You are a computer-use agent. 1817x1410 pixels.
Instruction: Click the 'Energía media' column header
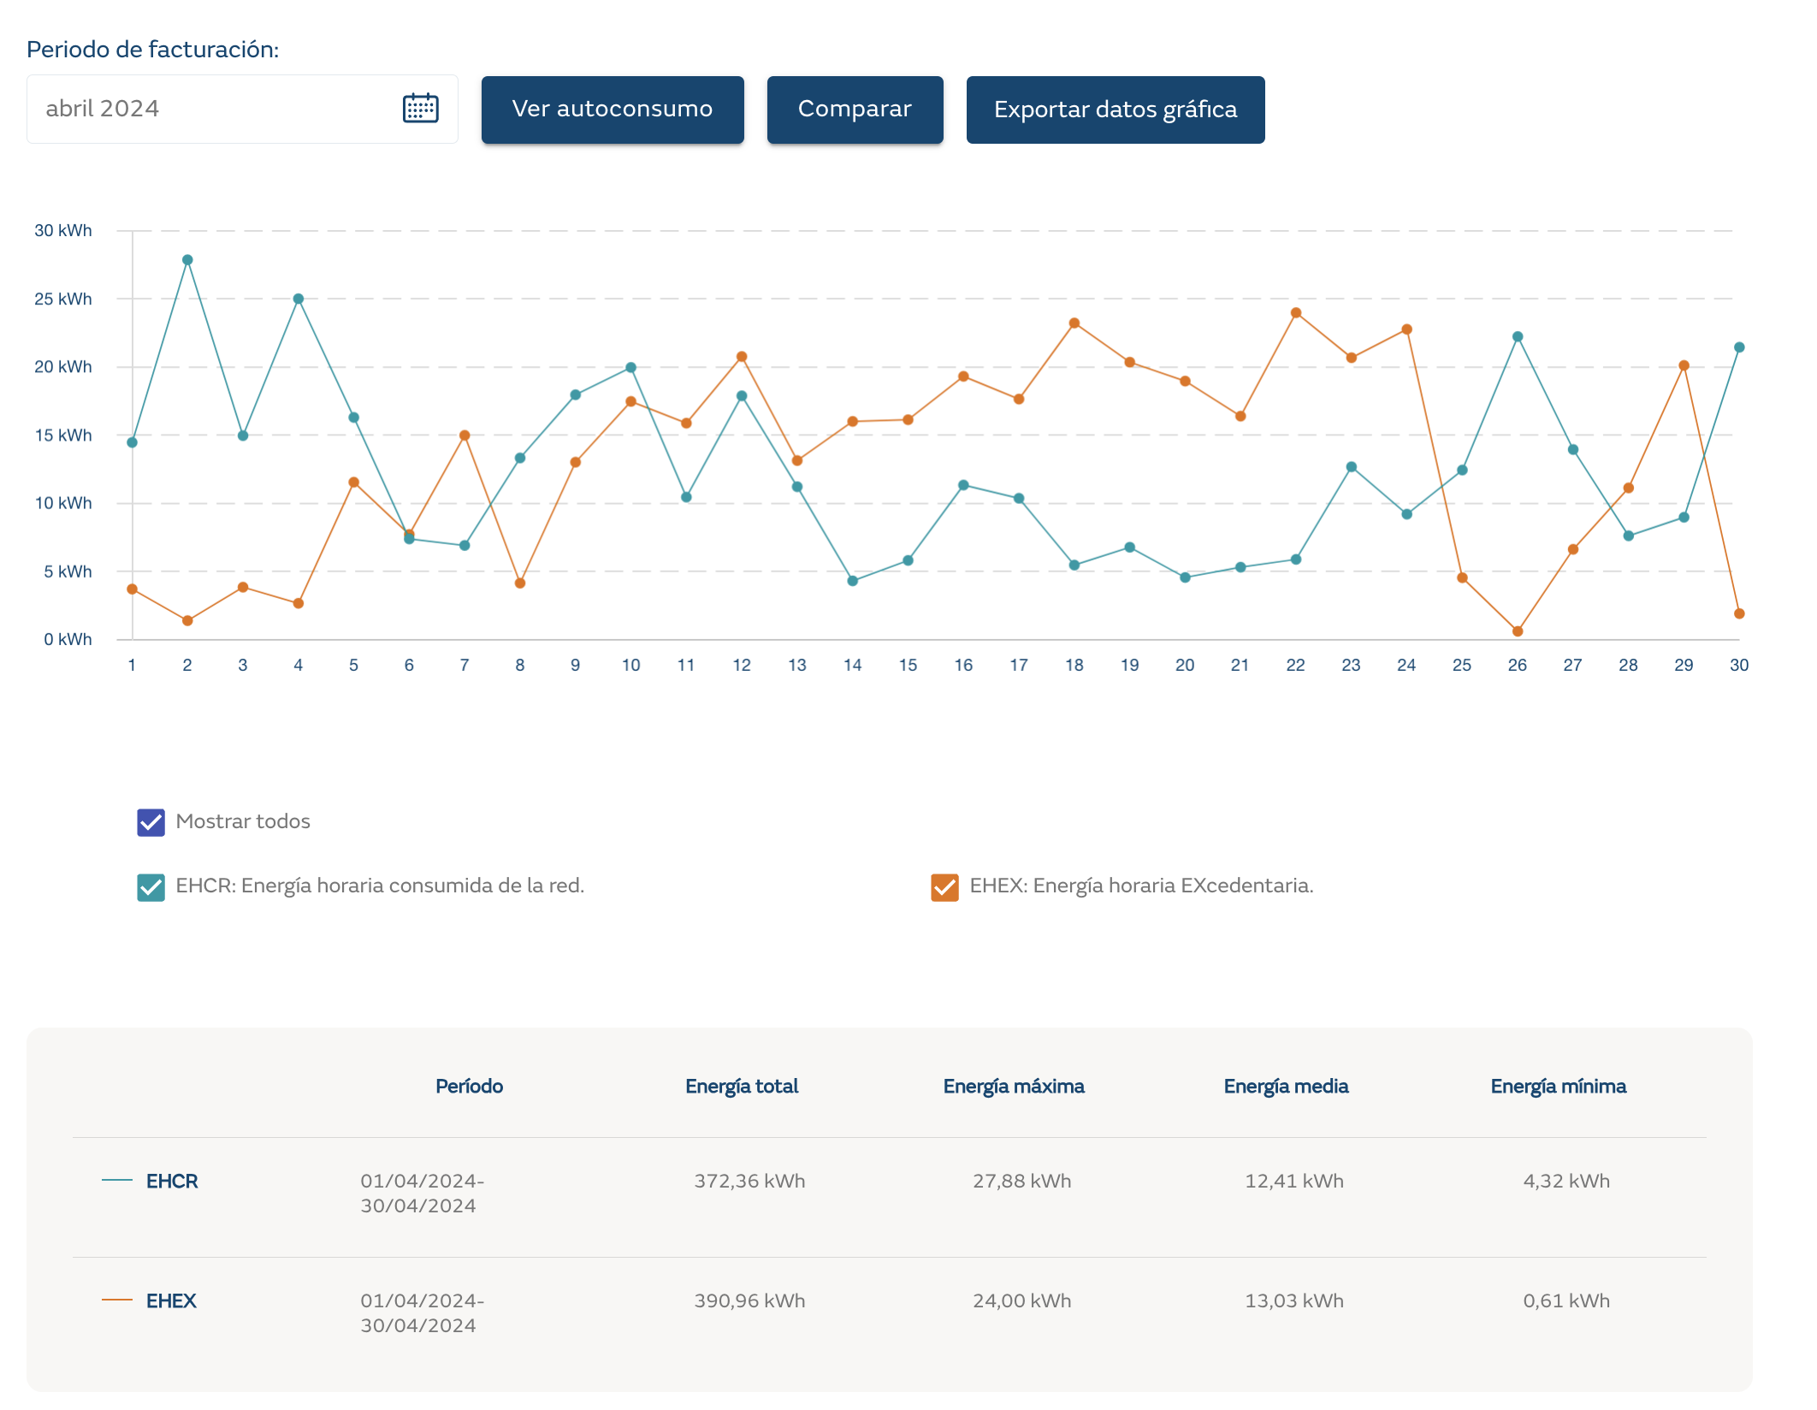coord(1286,1087)
